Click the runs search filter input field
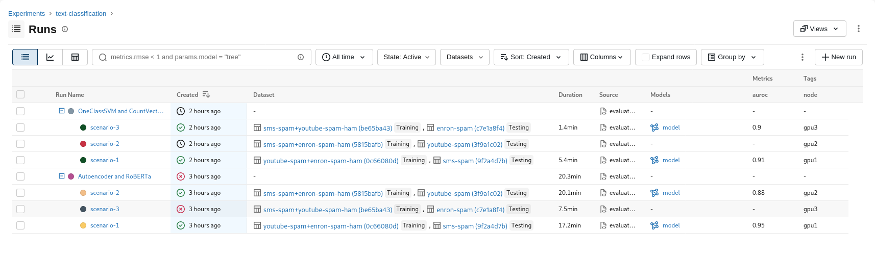 click(x=202, y=57)
